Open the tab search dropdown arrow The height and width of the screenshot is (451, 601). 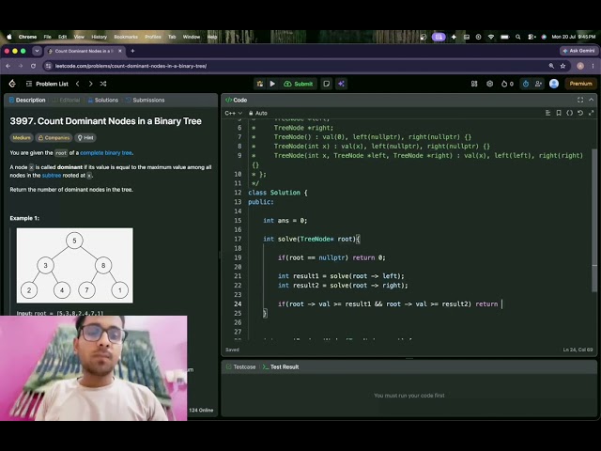[x=37, y=51]
